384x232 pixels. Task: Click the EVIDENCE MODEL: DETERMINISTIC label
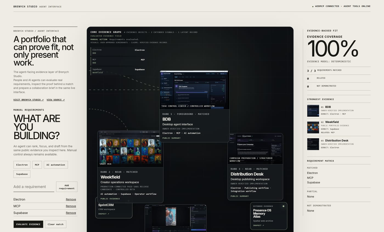coord(329,62)
